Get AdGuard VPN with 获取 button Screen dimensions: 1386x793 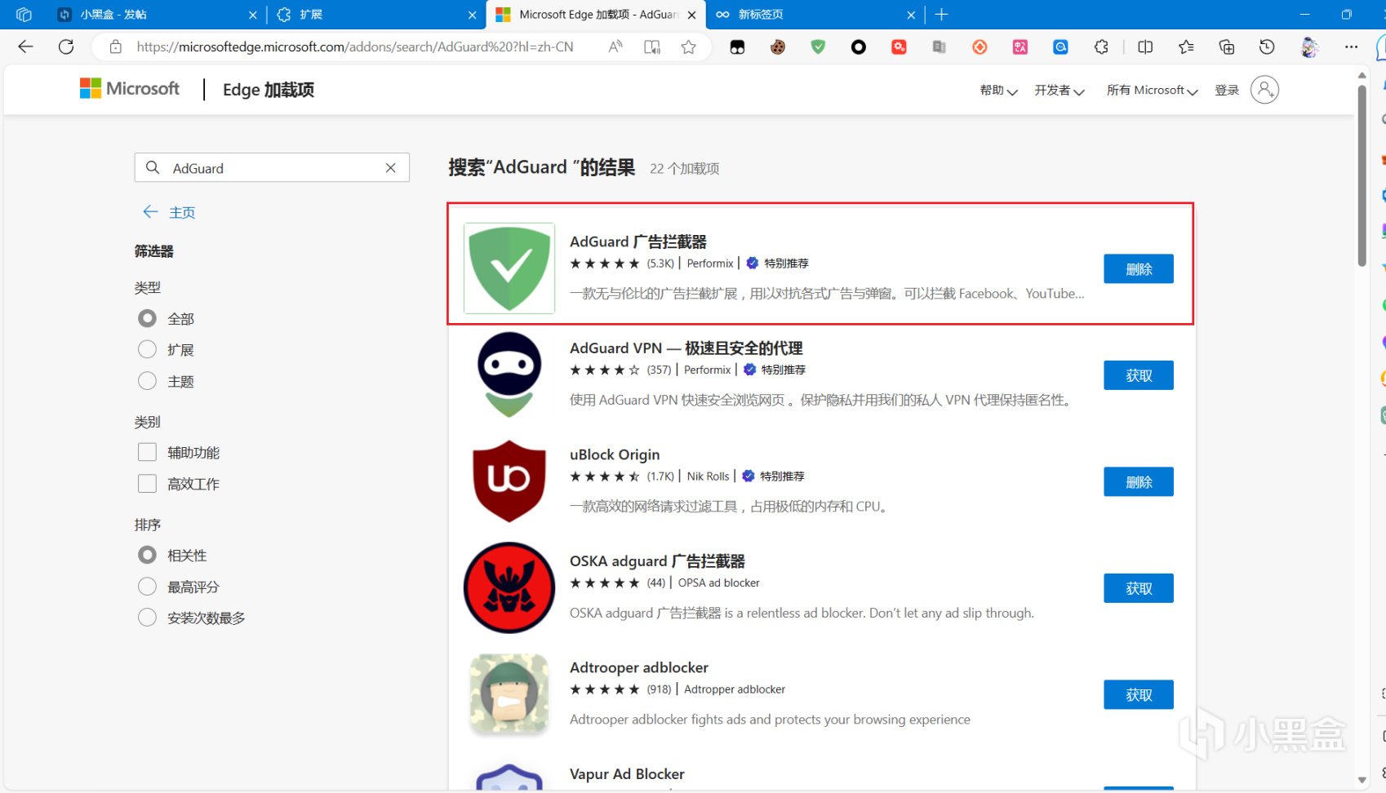tap(1139, 375)
